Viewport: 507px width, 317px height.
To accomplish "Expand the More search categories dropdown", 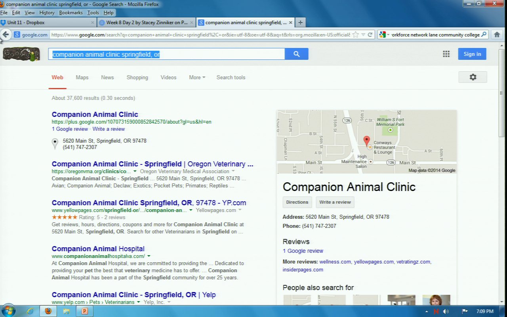I will point(197,77).
